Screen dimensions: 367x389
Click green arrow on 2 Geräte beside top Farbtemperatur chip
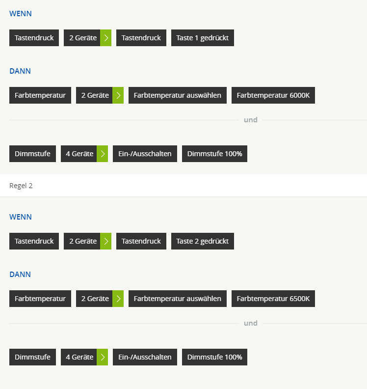tap(118, 95)
